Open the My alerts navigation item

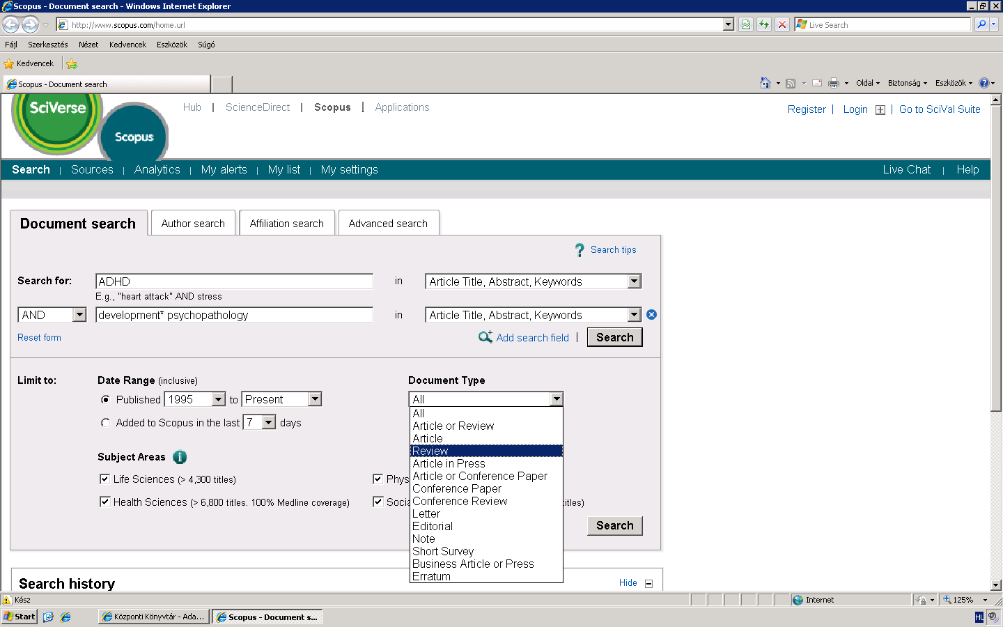tap(224, 170)
